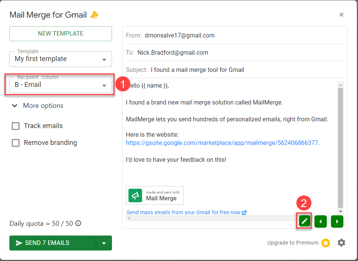Click the megaphone icon beside the title
The image size is (358, 261).
click(x=94, y=15)
